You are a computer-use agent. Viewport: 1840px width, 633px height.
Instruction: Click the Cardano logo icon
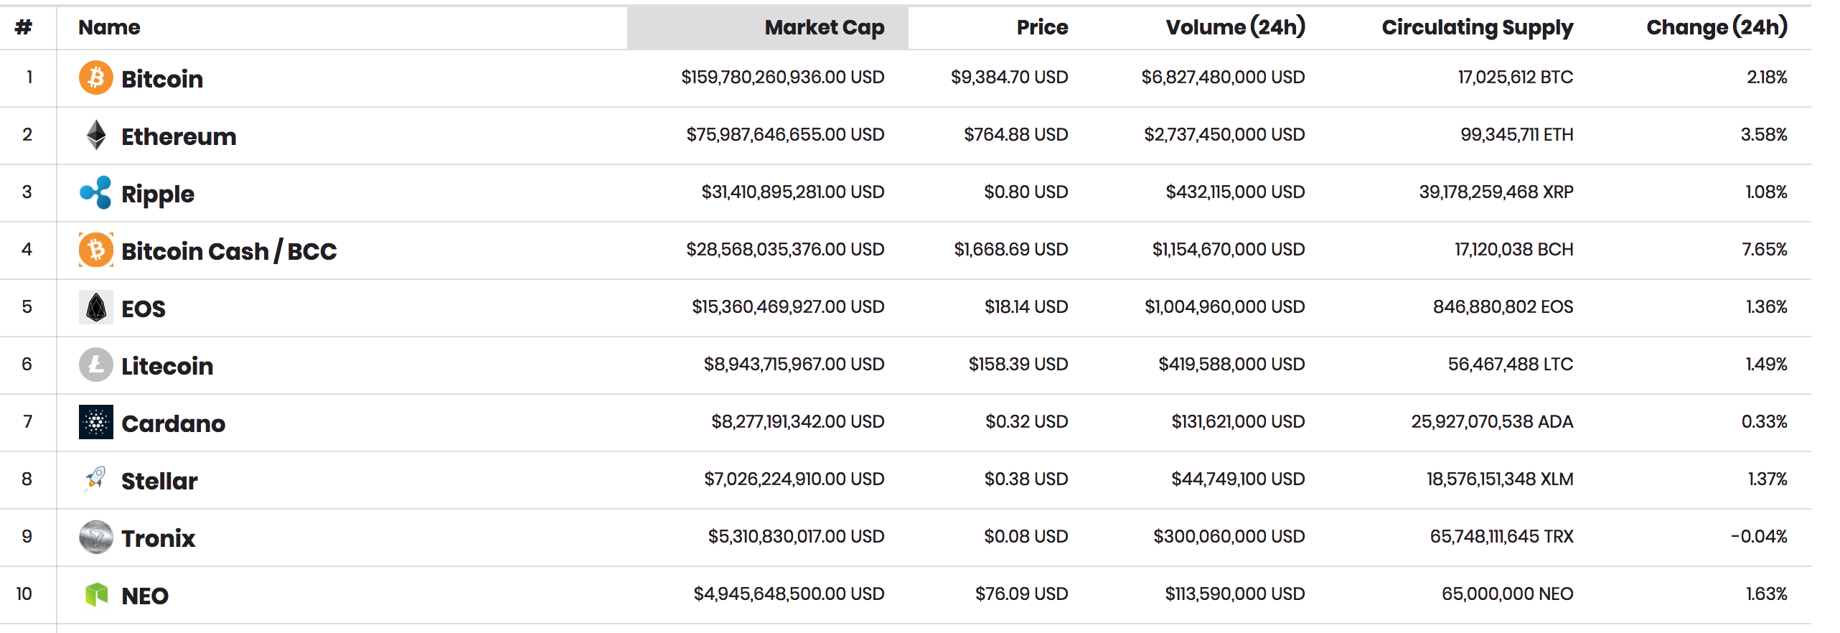pyautogui.click(x=96, y=422)
